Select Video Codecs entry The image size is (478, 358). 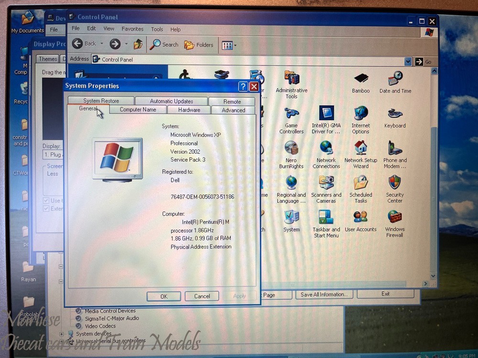pos(100,326)
